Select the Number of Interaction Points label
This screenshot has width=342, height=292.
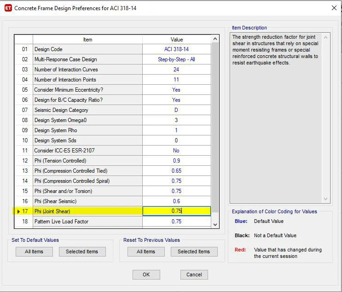tap(65, 79)
